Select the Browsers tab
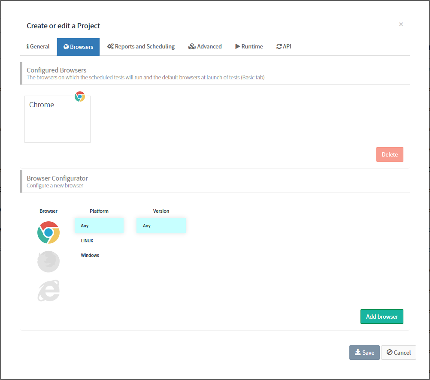This screenshot has height=380, width=430. click(78, 47)
